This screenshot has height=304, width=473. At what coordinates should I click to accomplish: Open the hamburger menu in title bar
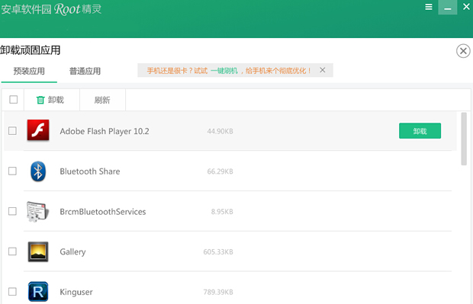point(429,7)
